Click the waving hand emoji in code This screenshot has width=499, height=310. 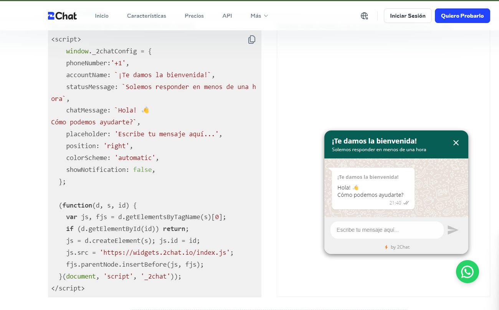[145, 110]
